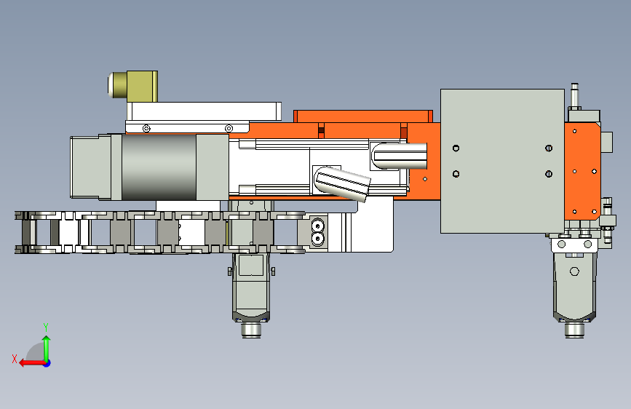Select the upper orange rail bar

(x=363, y=116)
